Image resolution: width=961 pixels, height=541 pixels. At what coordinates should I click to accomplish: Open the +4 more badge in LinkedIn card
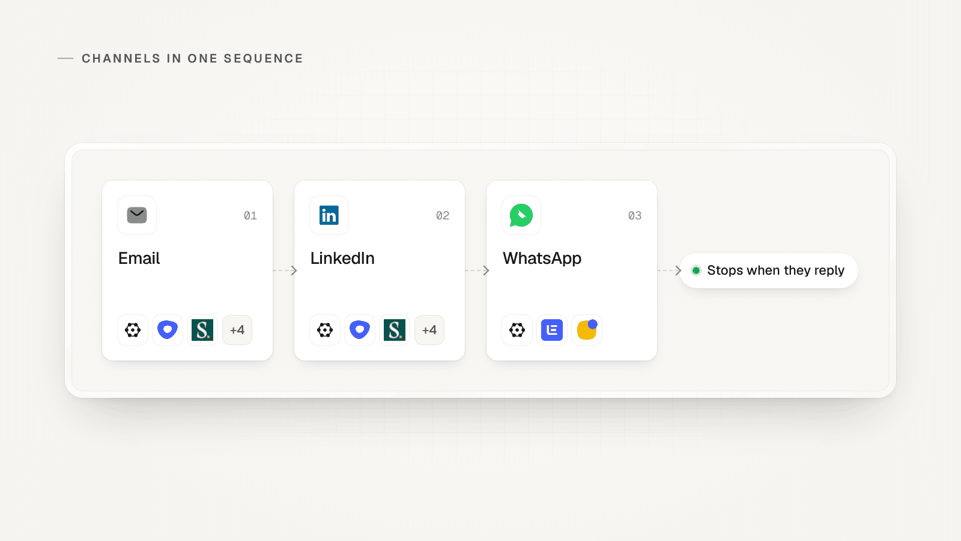tap(429, 330)
